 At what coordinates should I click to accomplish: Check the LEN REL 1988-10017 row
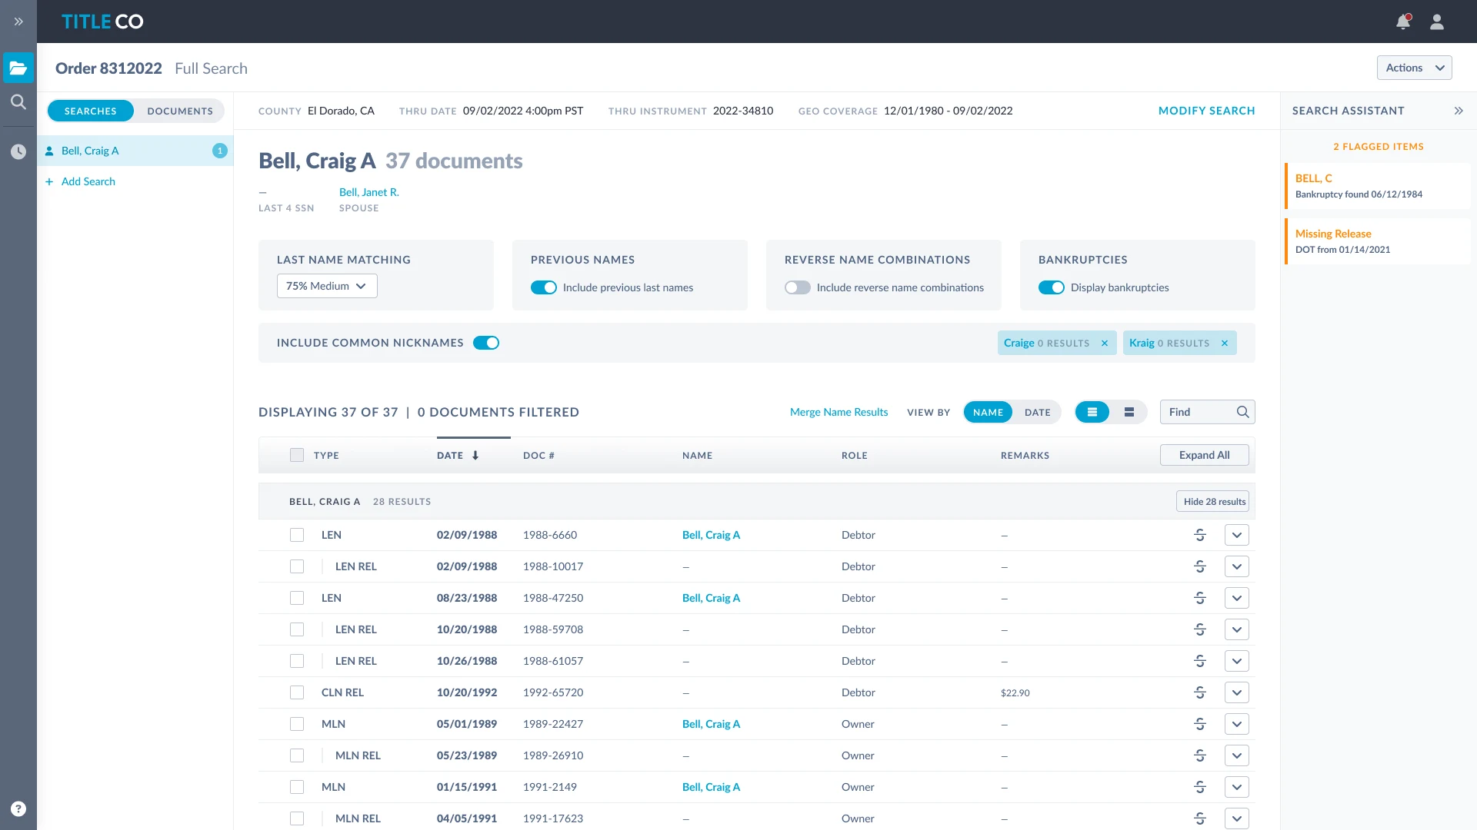tap(297, 566)
